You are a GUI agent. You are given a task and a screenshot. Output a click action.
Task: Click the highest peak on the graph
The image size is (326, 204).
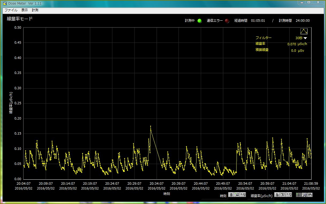coord(151,126)
